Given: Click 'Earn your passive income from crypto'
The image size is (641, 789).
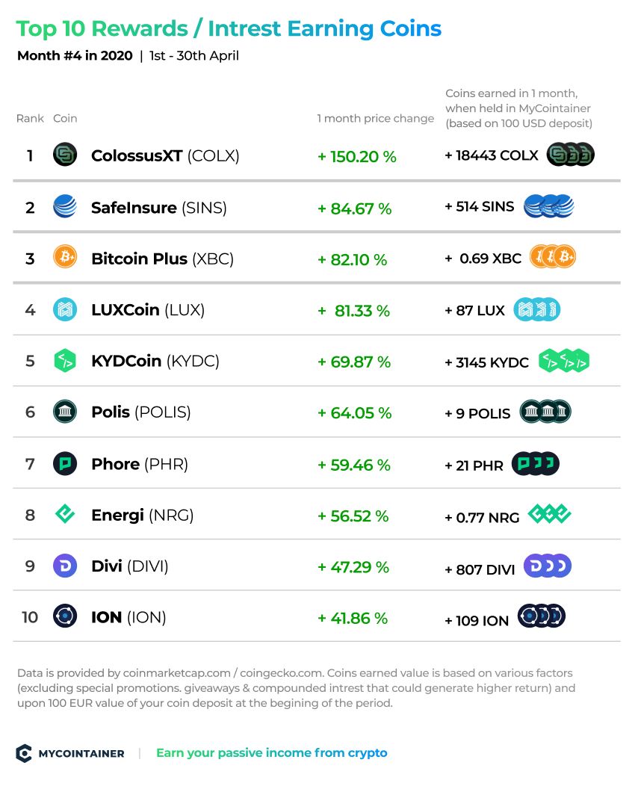Looking at the screenshot, I should tap(272, 753).
